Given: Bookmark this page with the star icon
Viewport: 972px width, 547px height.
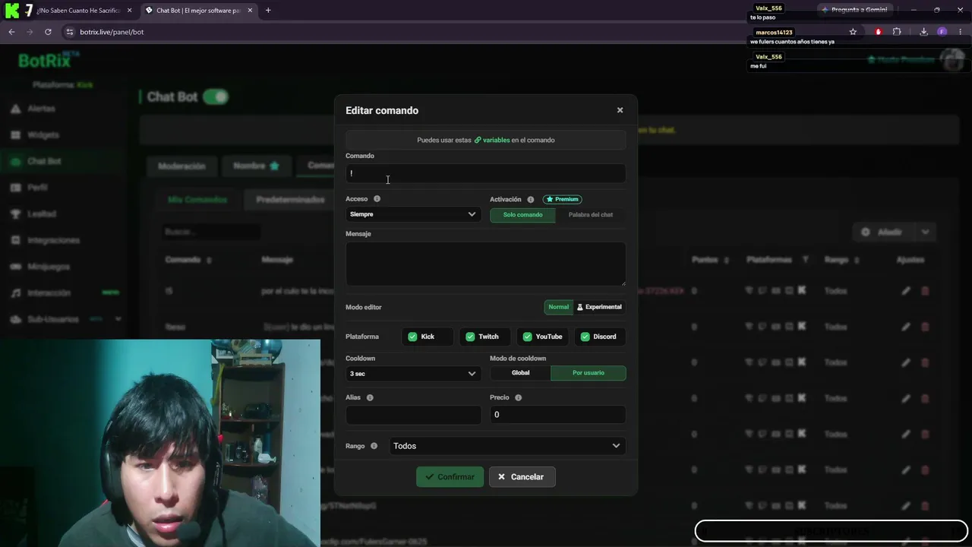Looking at the screenshot, I should (853, 32).
